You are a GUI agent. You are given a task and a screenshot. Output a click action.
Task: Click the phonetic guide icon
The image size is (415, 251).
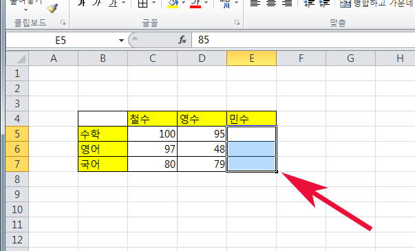point(226,3)
